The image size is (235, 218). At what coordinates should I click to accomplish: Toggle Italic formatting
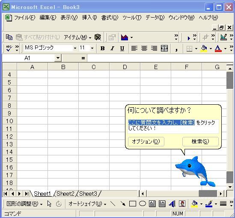coord(112,48)
